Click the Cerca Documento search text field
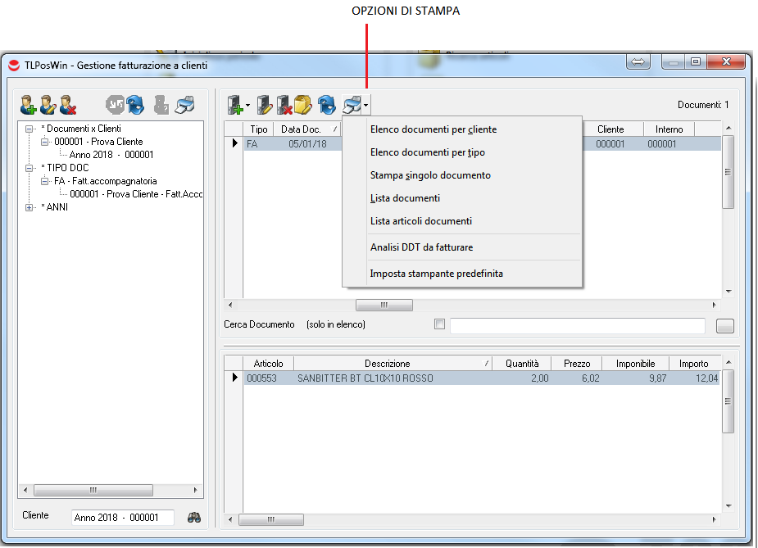This screenshot has width=758, height=548. [577, 326]
